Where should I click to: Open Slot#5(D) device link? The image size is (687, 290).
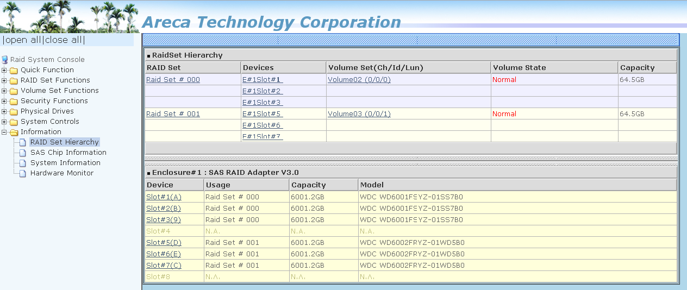coord(164,243)
